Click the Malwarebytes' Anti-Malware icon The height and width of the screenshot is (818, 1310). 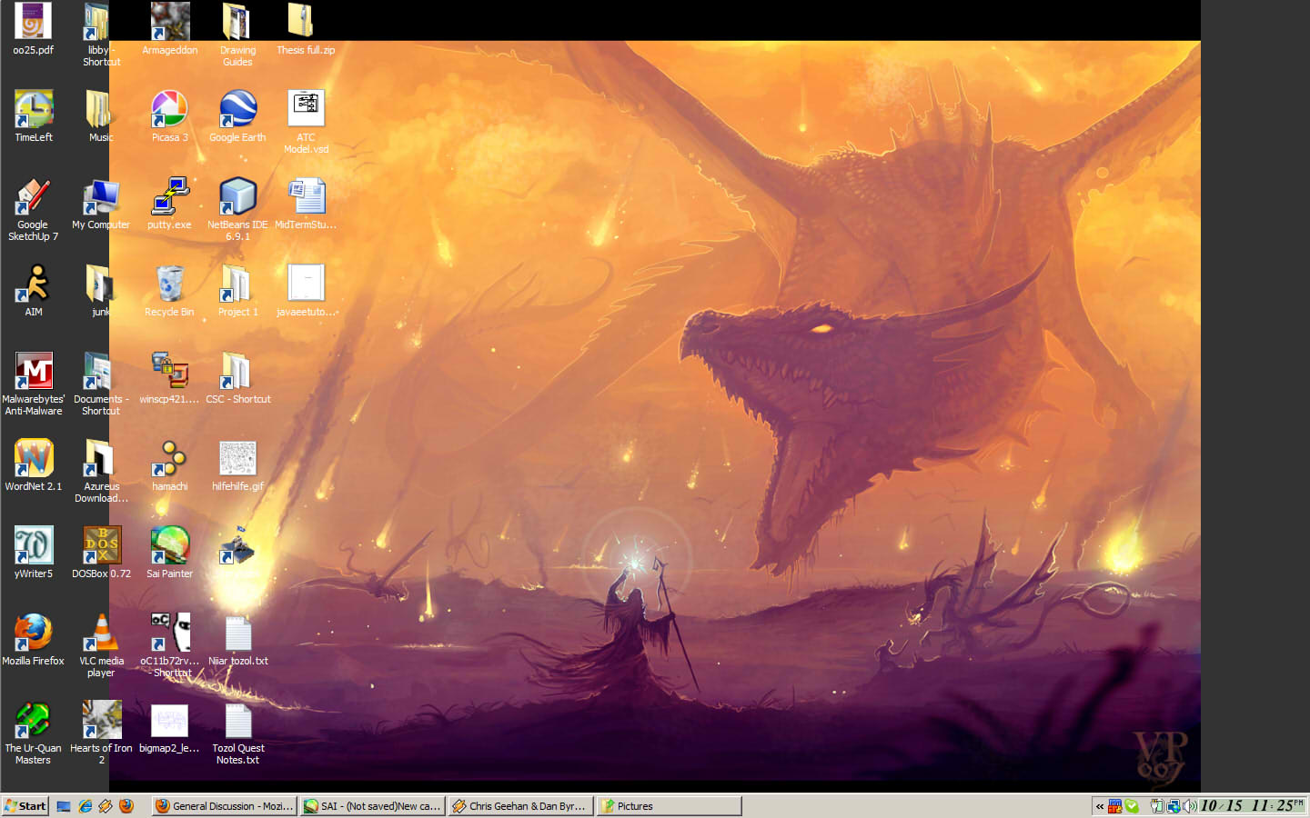[34, 372]
